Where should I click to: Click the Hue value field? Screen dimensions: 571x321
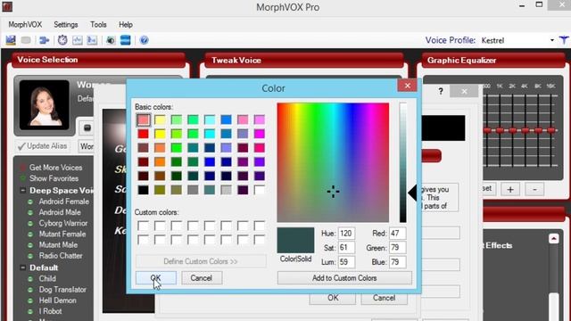pos(346,234)
